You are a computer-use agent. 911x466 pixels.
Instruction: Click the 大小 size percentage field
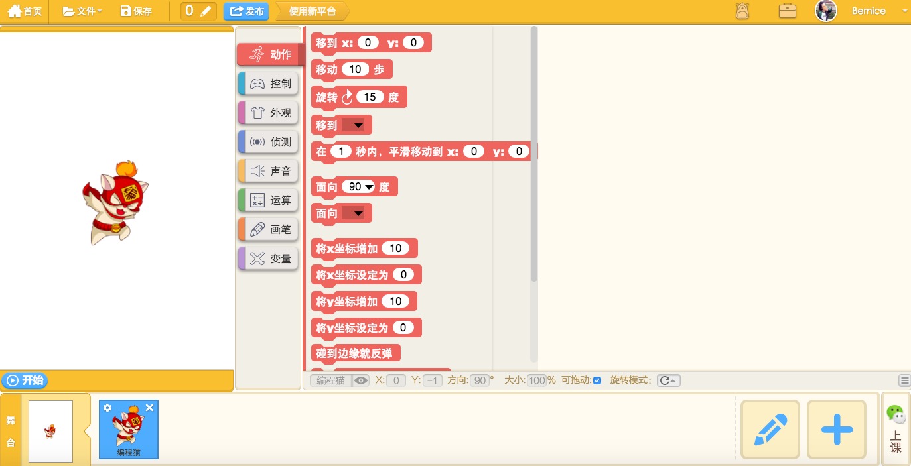click(537, 380)
